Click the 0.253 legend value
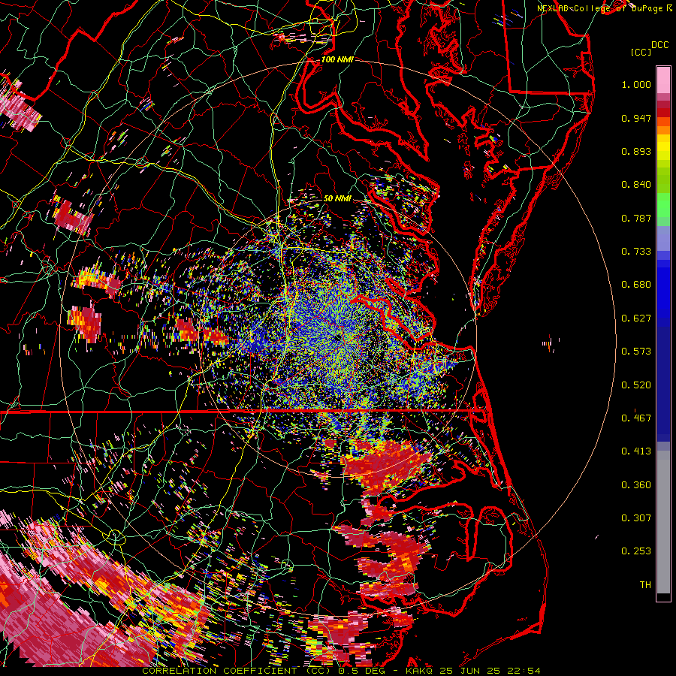This screenshot has width=676, height=676. [x=636, y=551]
